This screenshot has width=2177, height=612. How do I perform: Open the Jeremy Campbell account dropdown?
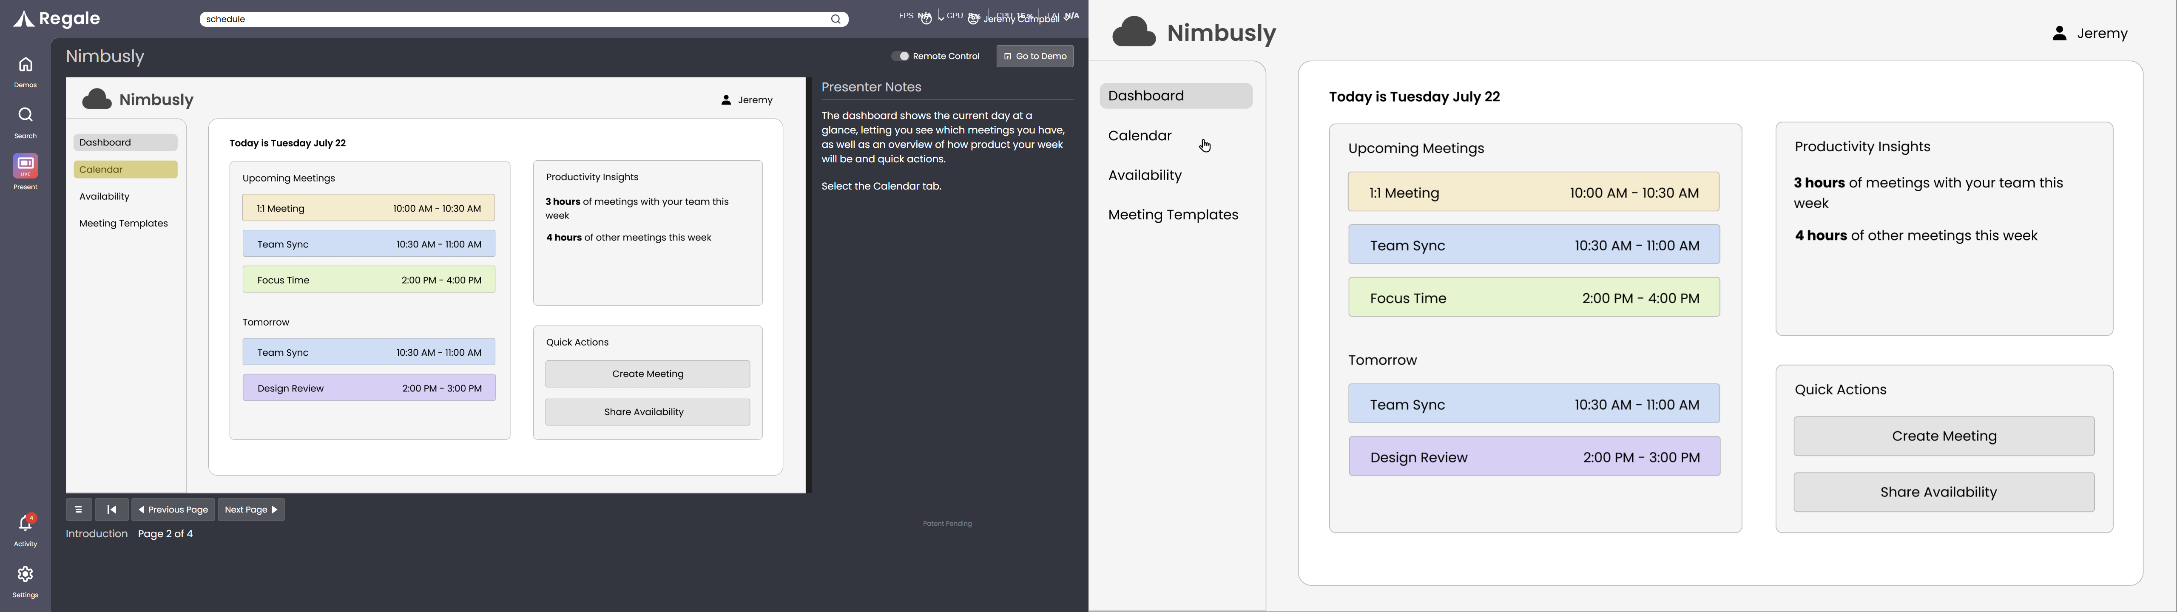(1022, 20)
